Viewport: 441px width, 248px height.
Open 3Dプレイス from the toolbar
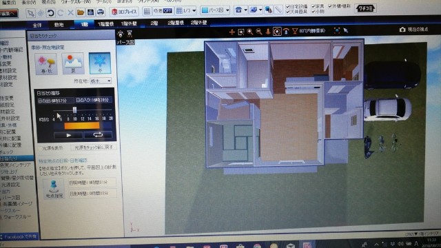click(124, 12)
